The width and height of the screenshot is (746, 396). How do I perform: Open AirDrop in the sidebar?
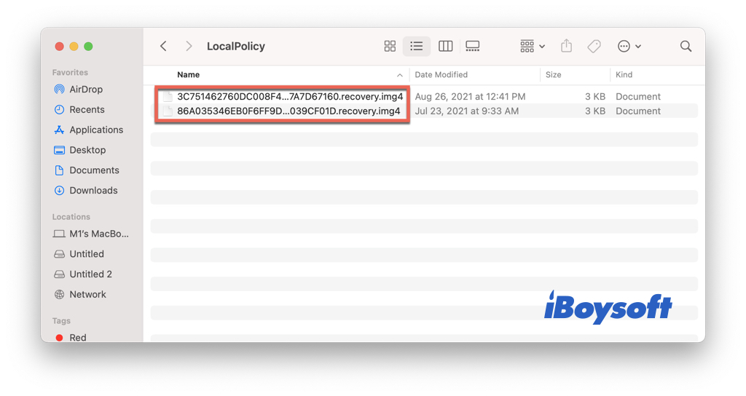point(85,90)
